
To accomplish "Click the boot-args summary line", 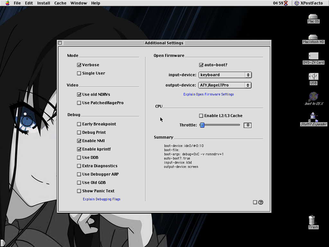I will click(194, 154).
